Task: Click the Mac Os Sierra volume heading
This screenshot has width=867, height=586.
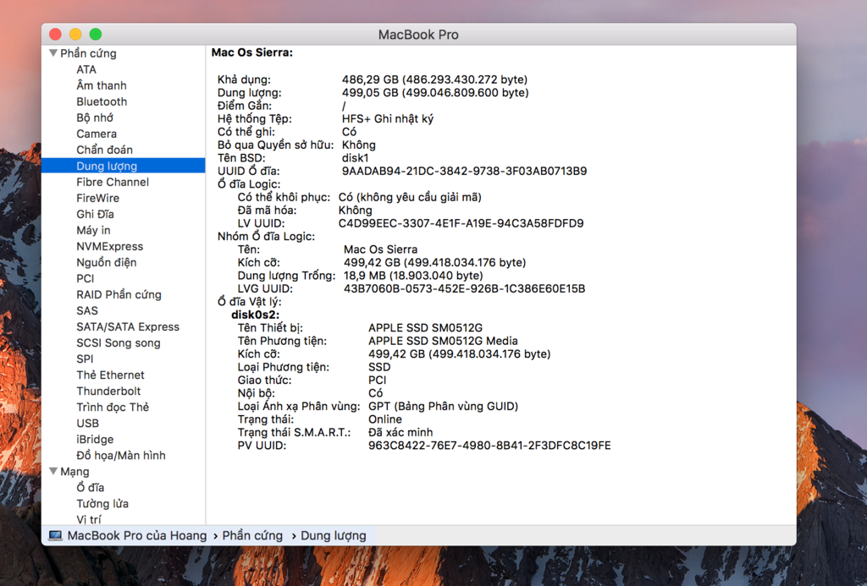Action: [x=252, y=52]
